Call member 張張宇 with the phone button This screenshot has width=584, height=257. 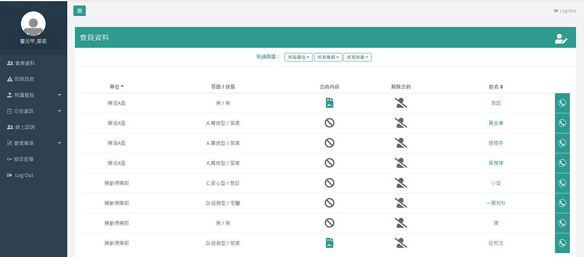562,143
